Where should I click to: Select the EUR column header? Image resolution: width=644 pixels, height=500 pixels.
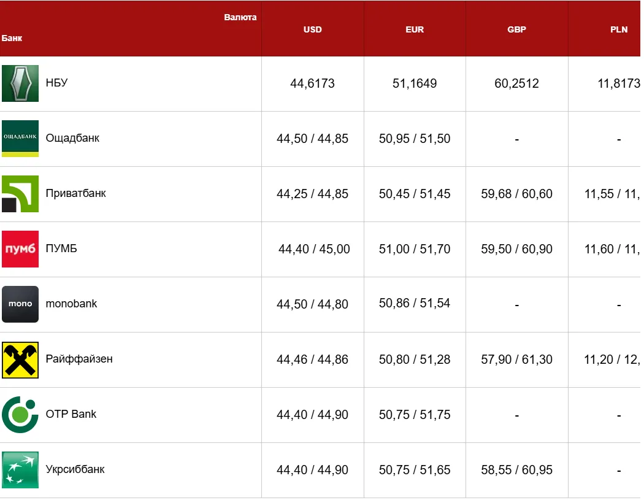coord(415,29)
